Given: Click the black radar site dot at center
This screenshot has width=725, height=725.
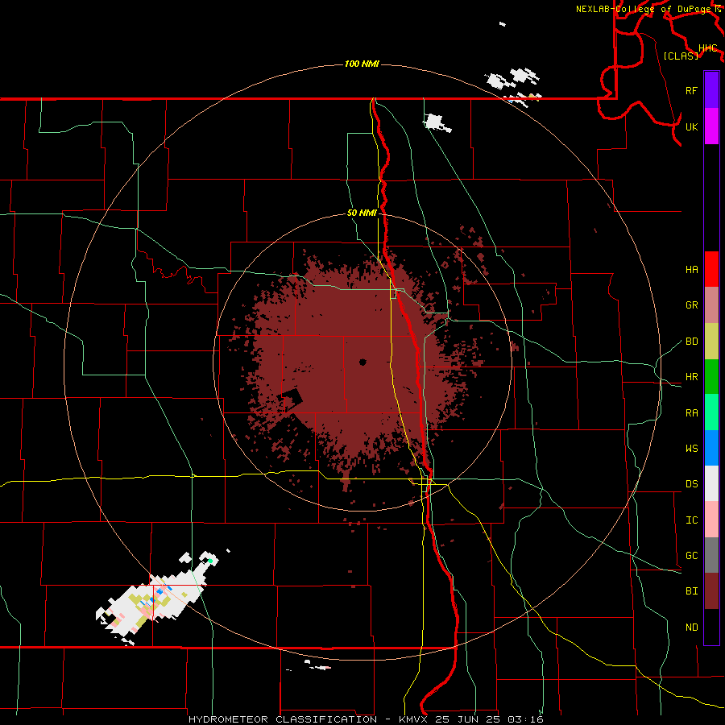Looking at the screenshot, I should pyautogui.click(x=362, y=362).
